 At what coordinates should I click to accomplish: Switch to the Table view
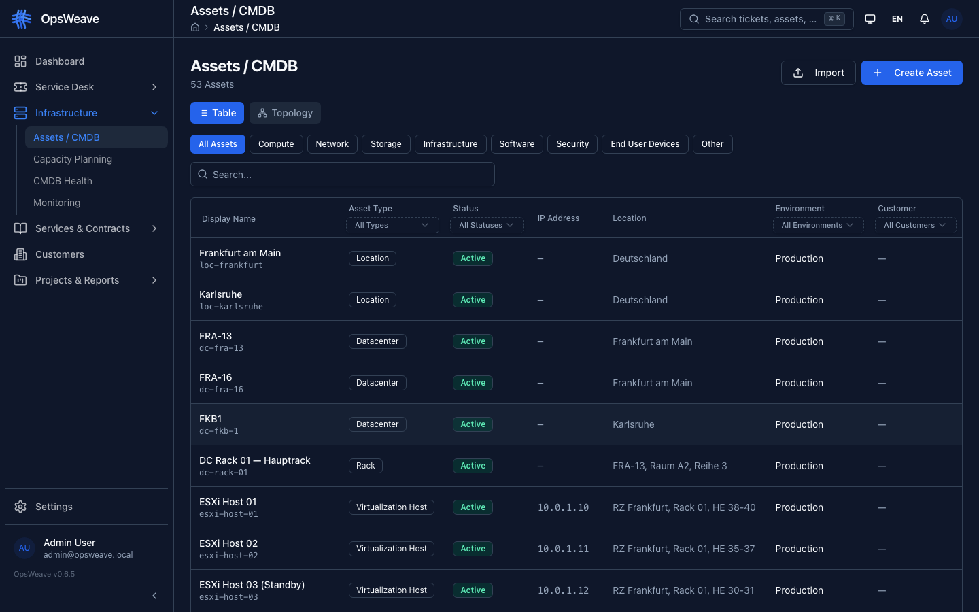point(217,113)
